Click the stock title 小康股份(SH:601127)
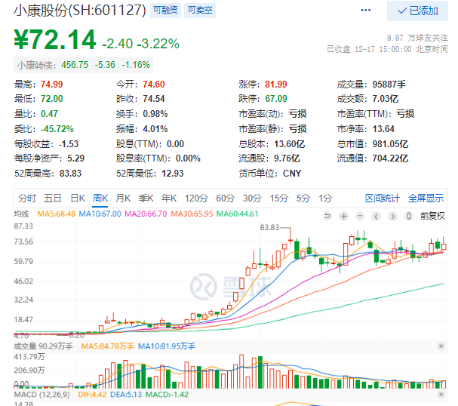The image size is (458, 406). [80, 11]
